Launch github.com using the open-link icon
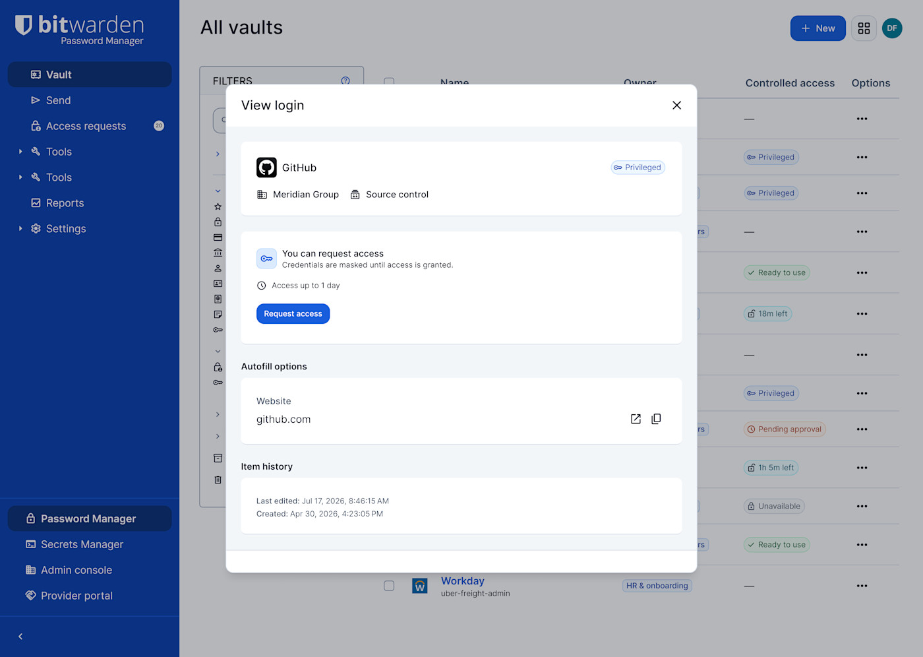 click(x=636, y=419)
